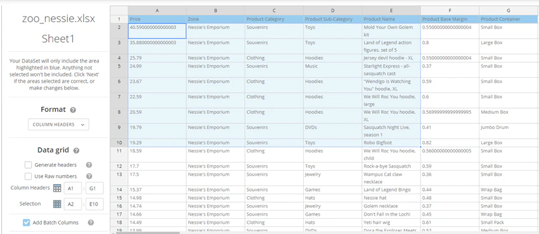Enable the Generate headers checkbox
Image resolution: width=539 pixels, height=234 pixels.
click(x=28, y=165)
